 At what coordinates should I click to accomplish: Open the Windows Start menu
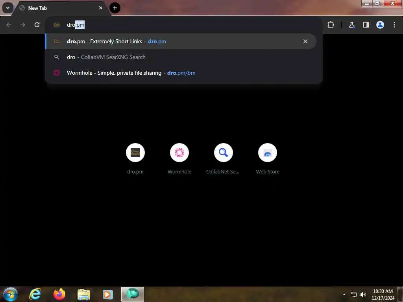click(10, 294)
